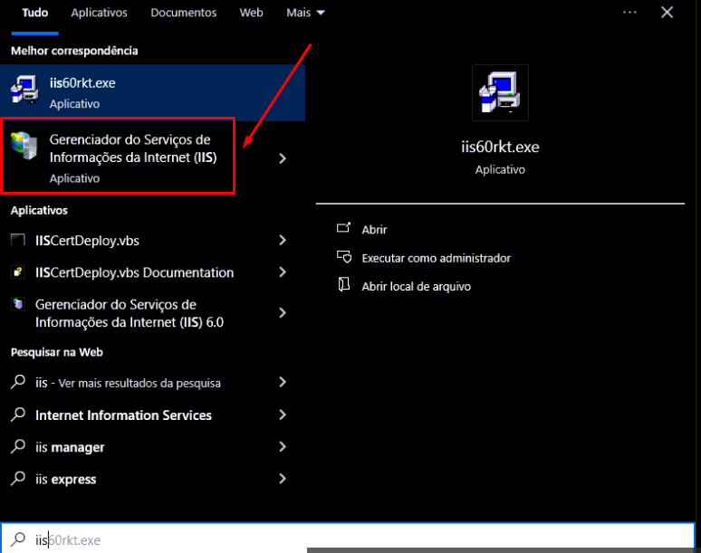
Task: Switch to the Aplicativos tab
Action: tap(99, 13)
